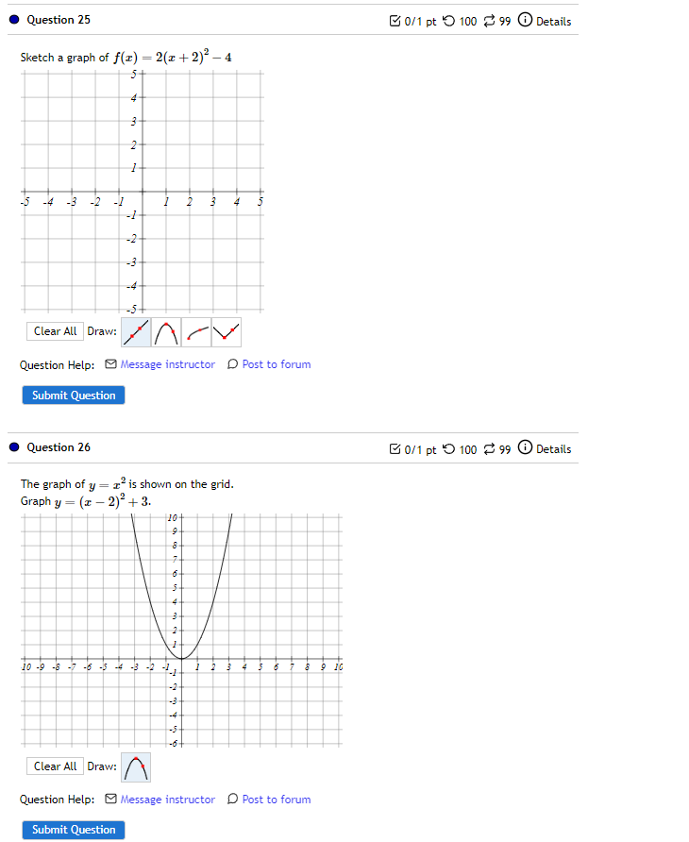
Task: Click the info Details icon for Question 26
Action: [525, 448]
